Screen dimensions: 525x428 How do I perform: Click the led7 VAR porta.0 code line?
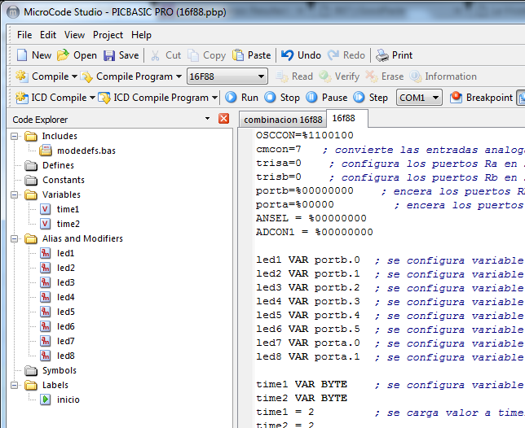click(307, 343)
